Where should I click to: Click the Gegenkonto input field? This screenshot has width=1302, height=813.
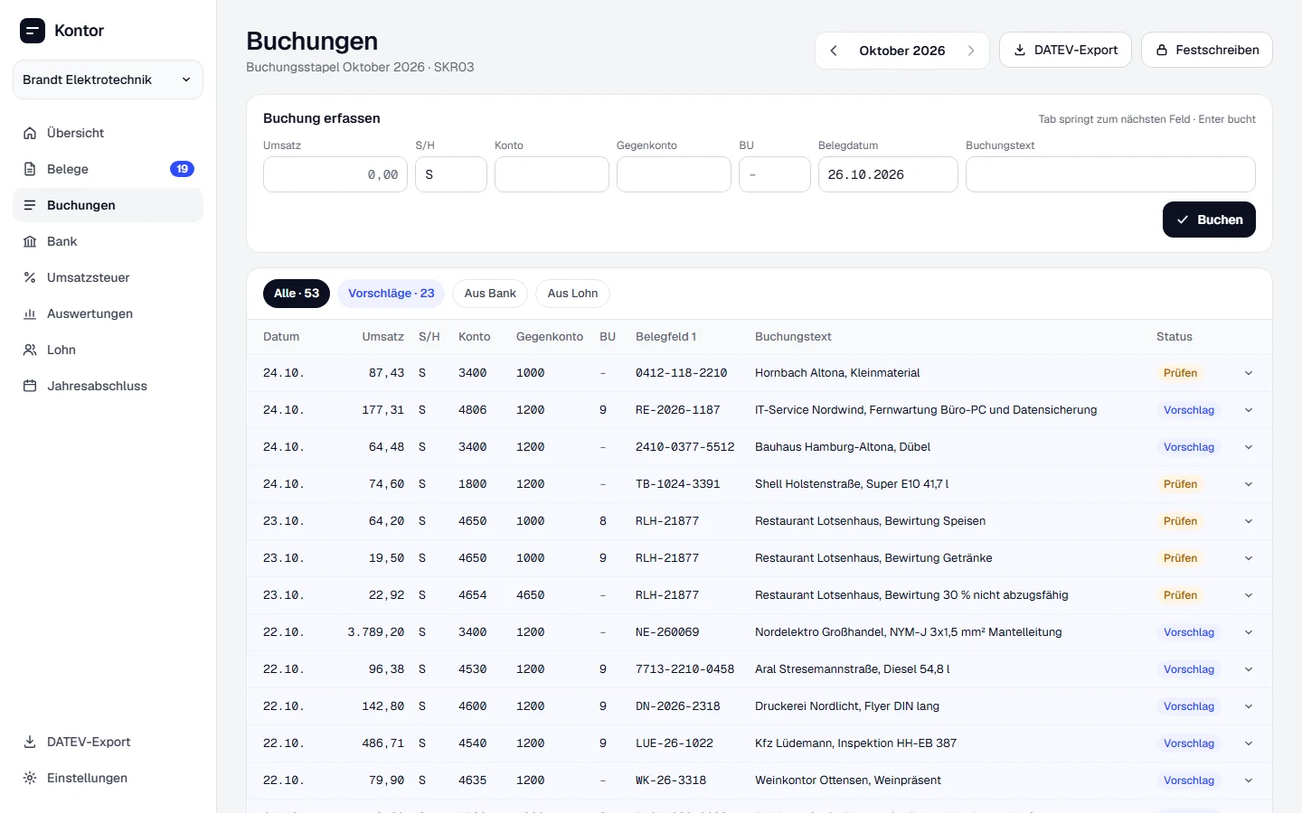click(674, 174)
